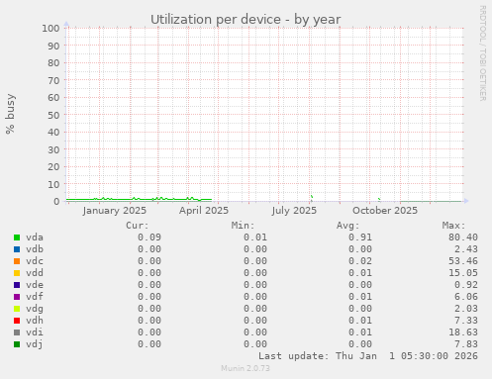Click the vdb device label

click(x=35, y=249)
